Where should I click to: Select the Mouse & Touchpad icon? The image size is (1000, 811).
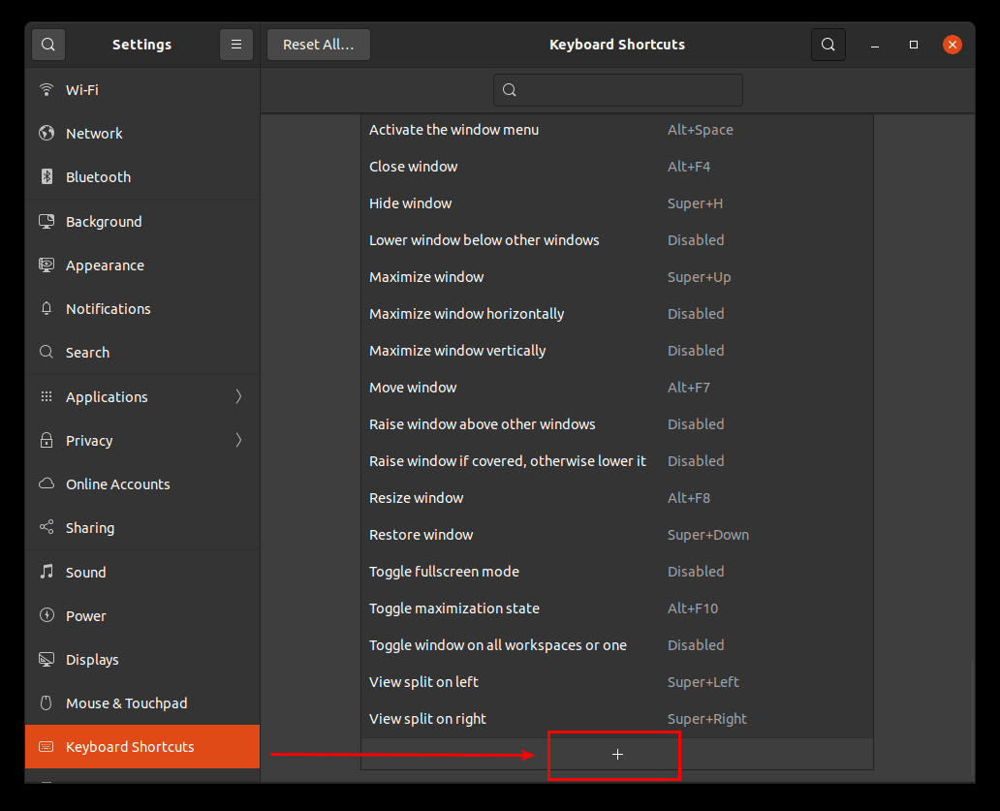(x=46, y=702)
